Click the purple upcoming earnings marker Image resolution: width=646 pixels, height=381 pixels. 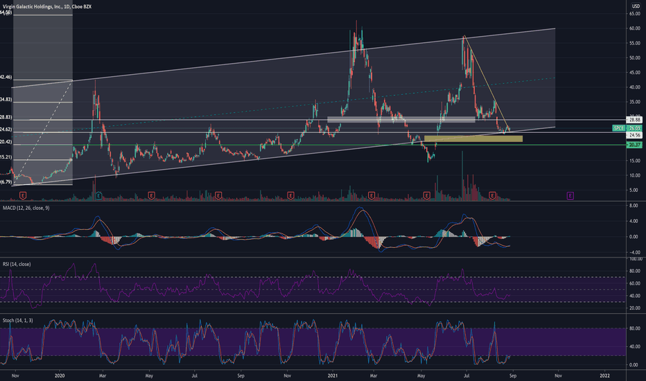click(570, 195)
